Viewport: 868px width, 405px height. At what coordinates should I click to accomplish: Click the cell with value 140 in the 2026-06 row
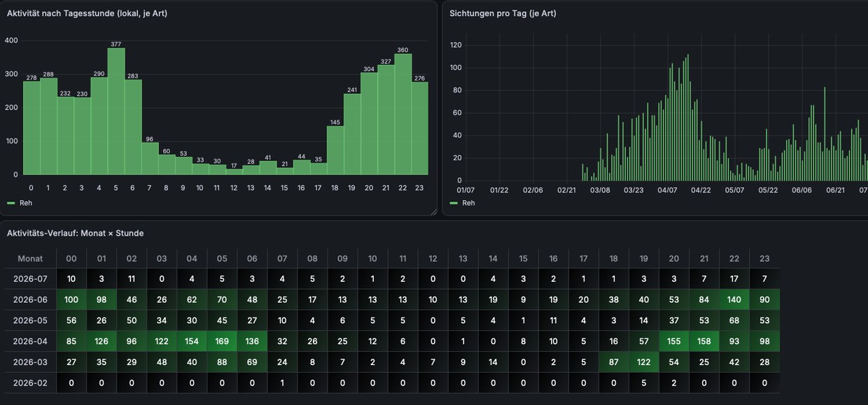[734, 300]
